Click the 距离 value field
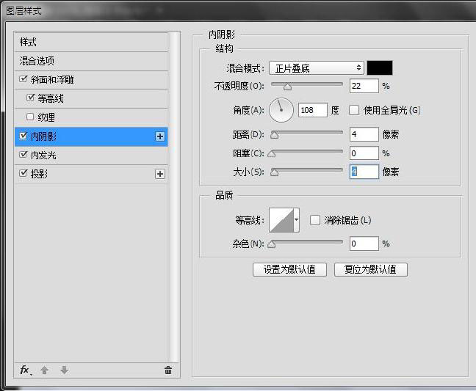The height and width of the screenshot is (391, 476). coord(364,134)
